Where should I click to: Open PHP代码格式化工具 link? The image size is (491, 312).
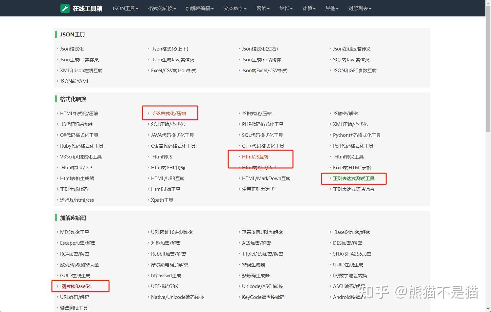click(263, 124)
